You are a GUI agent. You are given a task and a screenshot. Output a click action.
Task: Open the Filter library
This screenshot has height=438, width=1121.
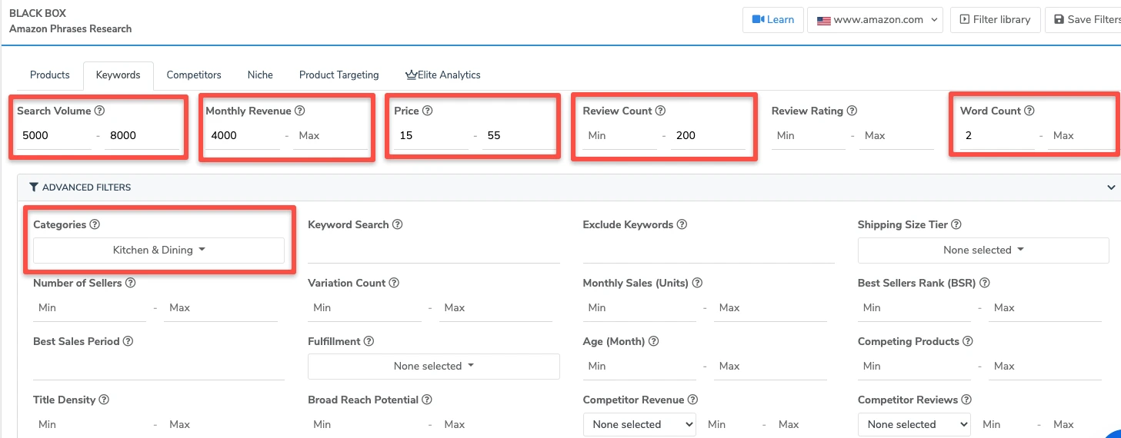tap(995, 20)
